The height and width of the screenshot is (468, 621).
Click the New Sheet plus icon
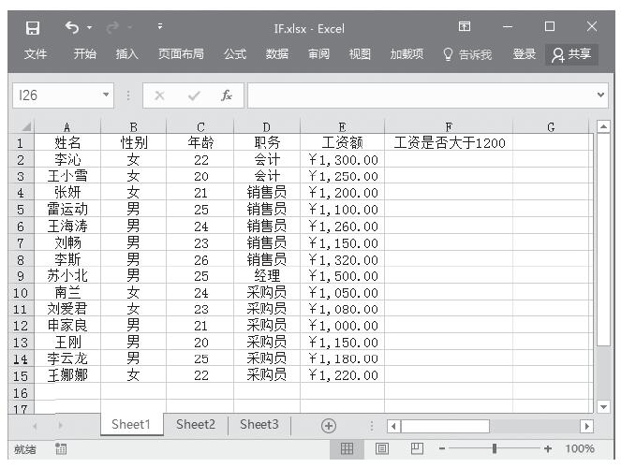[x=328, y=425]
